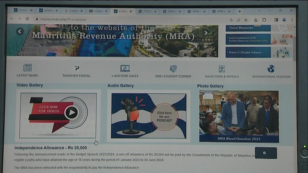Show the previous banner slide
The width and height of the screenshot is (308, 173).
(x=20, y=31)
